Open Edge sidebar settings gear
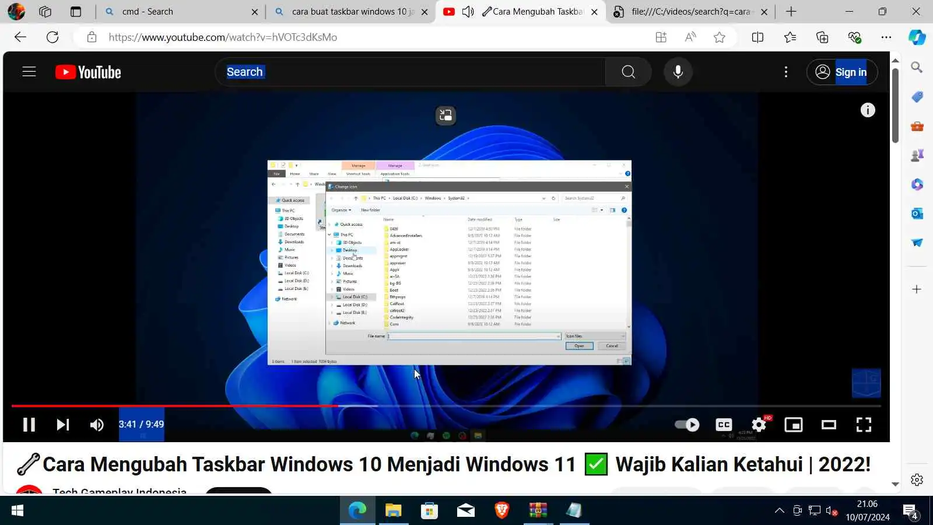933x525 pixels. coord(917,480)
